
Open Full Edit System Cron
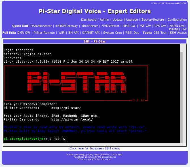pyautogui.click(x=112, y=33)
